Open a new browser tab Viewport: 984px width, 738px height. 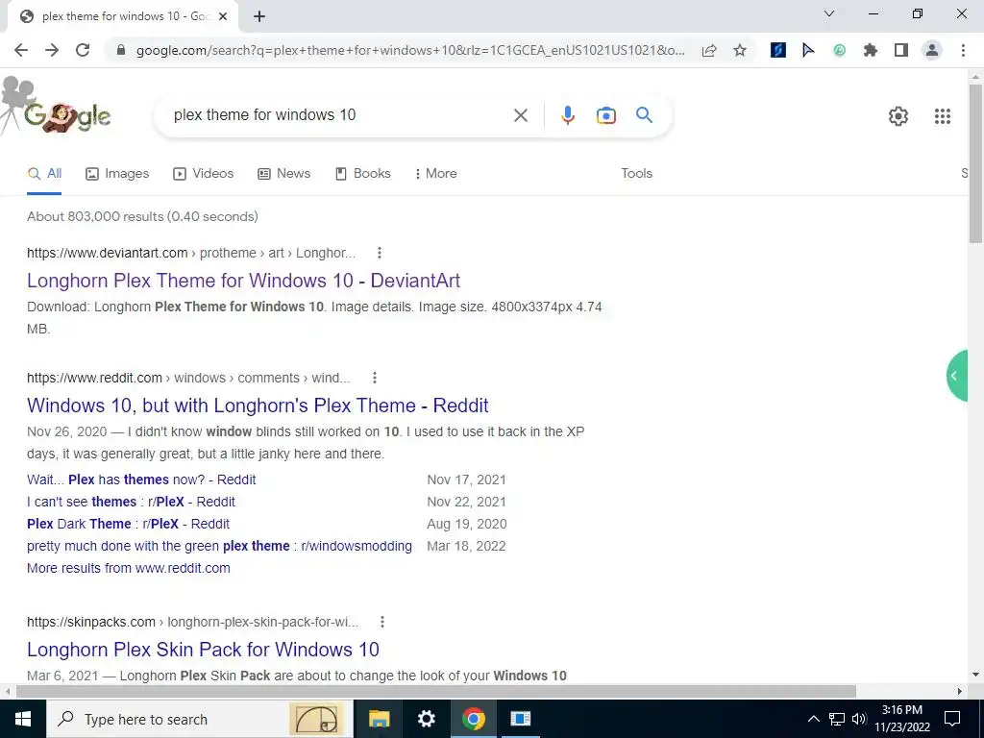coord(259,16)
